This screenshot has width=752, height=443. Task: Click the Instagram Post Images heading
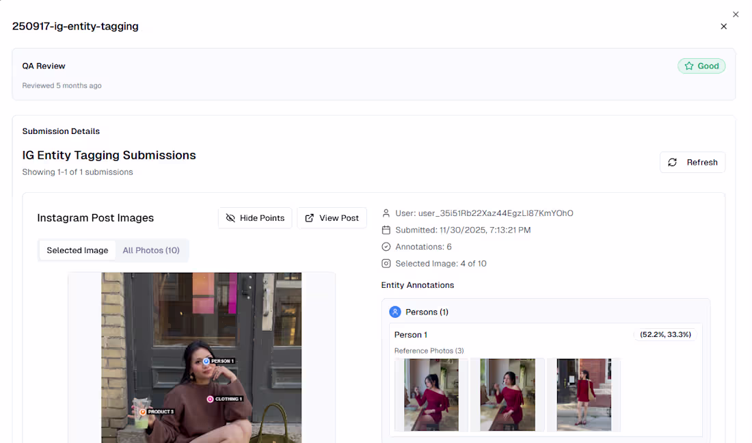pos(96,218)
